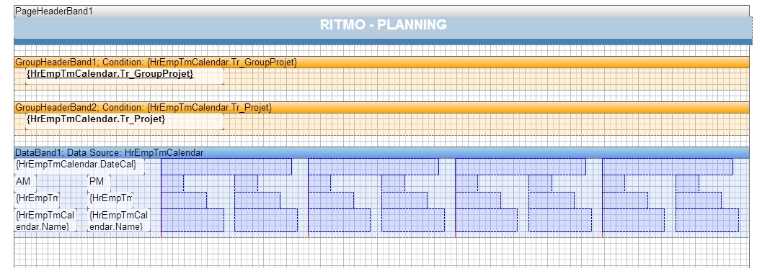Select the last wide blue dashed top box

[668, 167]
